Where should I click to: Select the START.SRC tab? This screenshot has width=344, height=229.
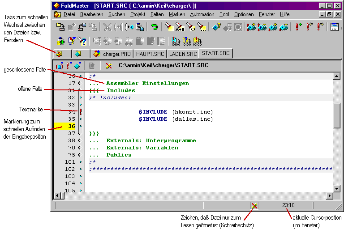click(215, 53)
